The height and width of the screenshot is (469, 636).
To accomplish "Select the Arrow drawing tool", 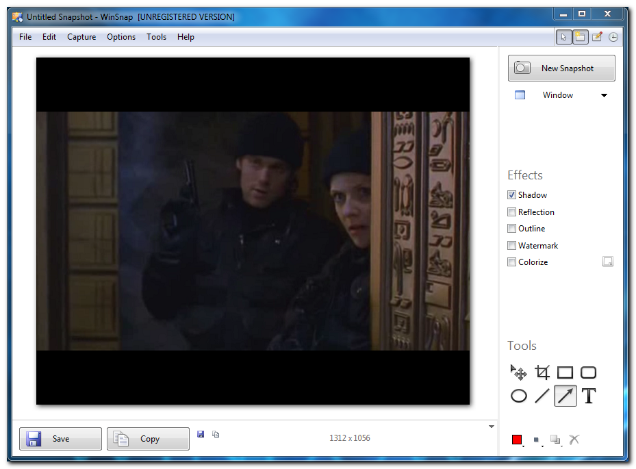I will 565,396.
